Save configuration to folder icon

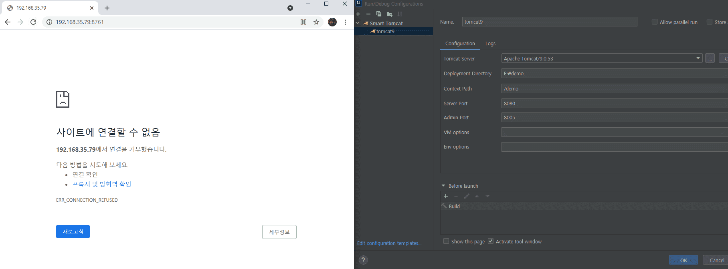tap(389, 14)
